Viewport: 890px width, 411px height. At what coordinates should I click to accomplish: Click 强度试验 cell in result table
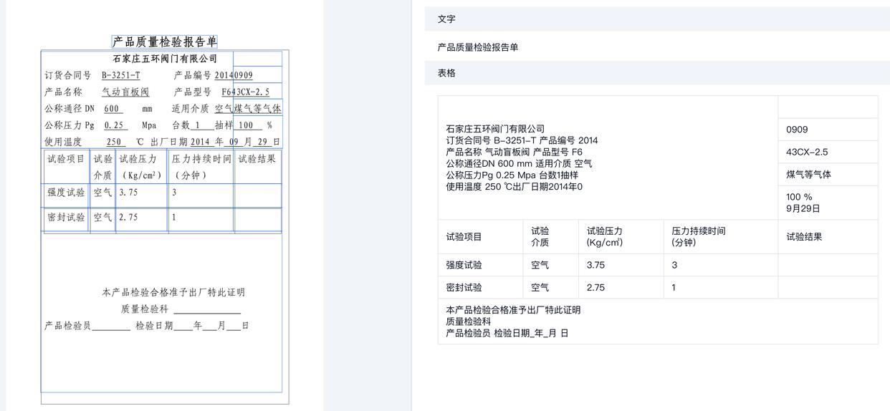click(x=480, y=265)
